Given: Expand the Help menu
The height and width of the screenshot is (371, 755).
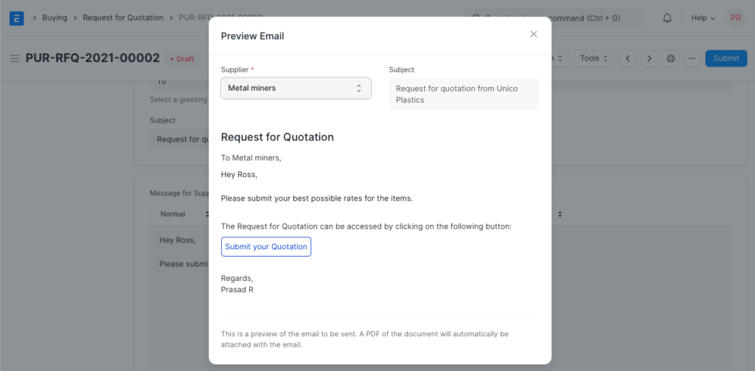Looking at the screenshot, I should [703, 18].
